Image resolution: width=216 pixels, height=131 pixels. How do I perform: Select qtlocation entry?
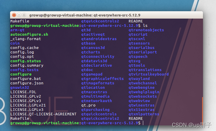[93, 87]
